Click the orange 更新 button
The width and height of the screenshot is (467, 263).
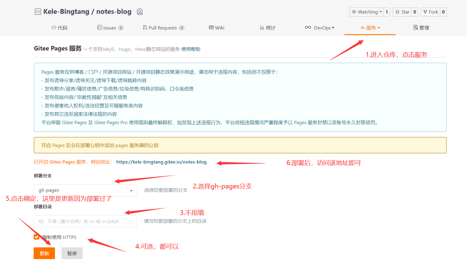44,253
